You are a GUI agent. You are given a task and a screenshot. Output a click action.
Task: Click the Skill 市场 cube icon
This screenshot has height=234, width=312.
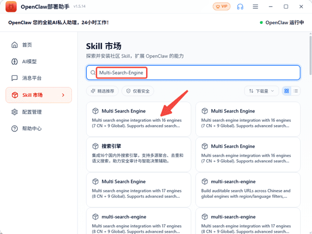click(15, 95)
